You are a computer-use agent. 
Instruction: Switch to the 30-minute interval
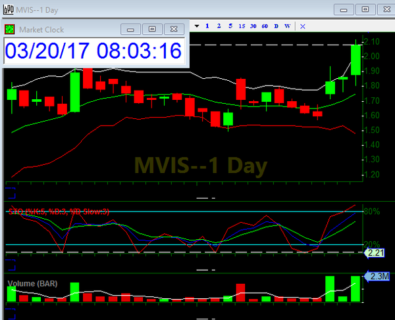pyautogui.click(x=253, y=26)
